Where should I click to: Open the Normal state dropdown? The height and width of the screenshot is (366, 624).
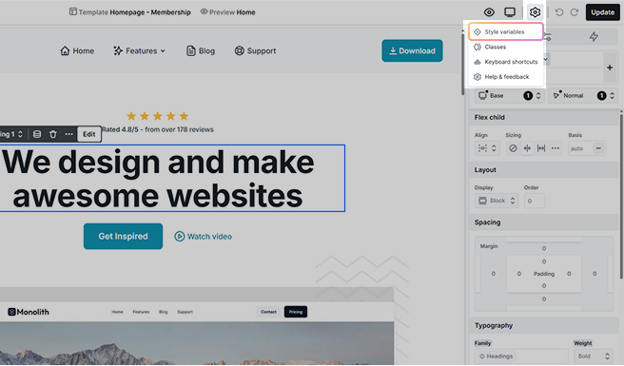click(584, 96)
